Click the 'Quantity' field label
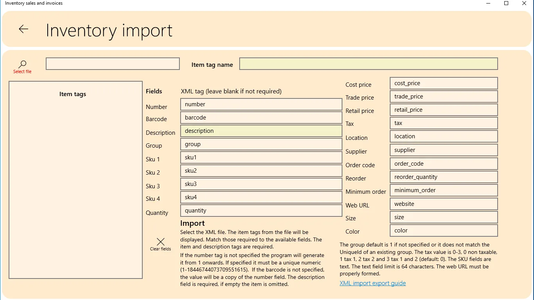534x300 pixels. [x=157, y=213]
